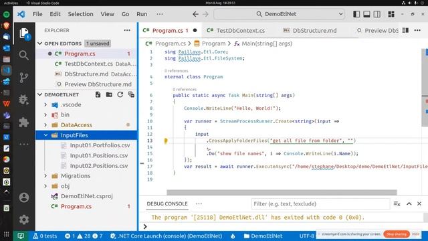Go back using the navigation arrow

click(x=195, y=14)
